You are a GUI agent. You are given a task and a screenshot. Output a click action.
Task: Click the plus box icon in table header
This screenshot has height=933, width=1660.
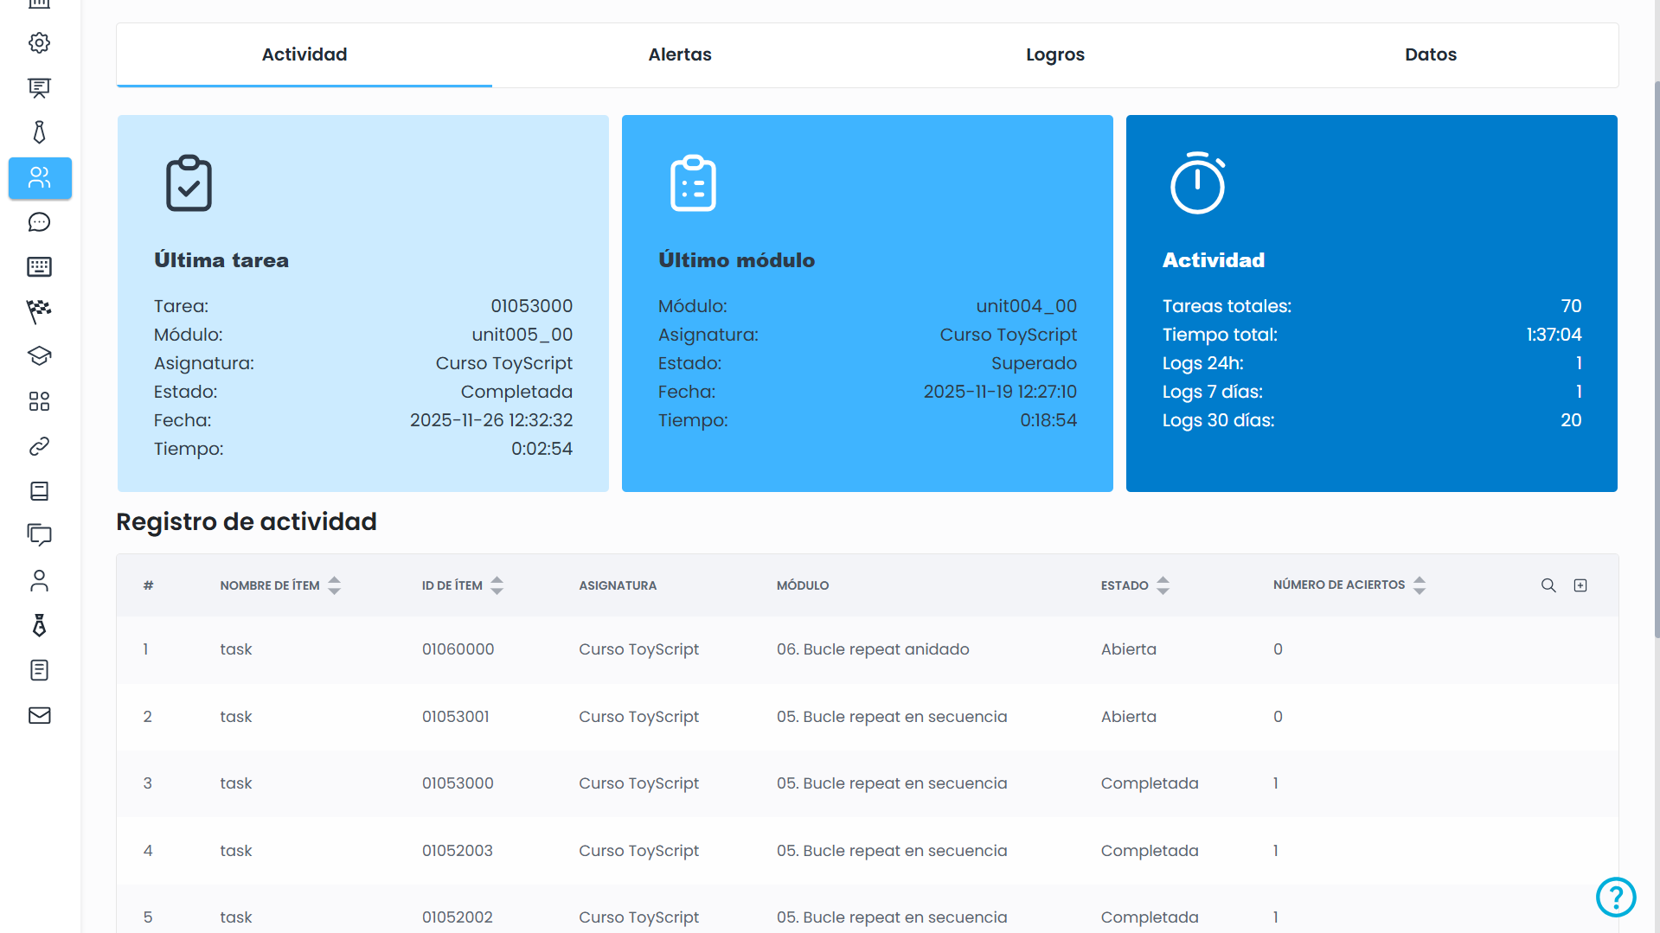pyautogui.click(x=1580, y=585)
